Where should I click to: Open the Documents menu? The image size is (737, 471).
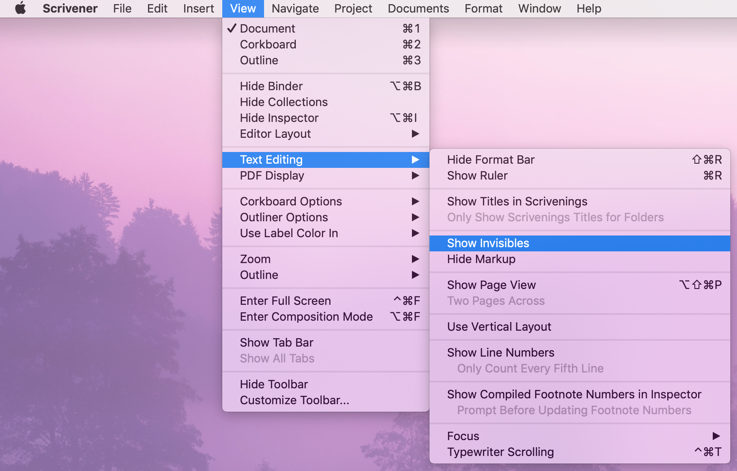pyautogui.click(x=418, y=8)
